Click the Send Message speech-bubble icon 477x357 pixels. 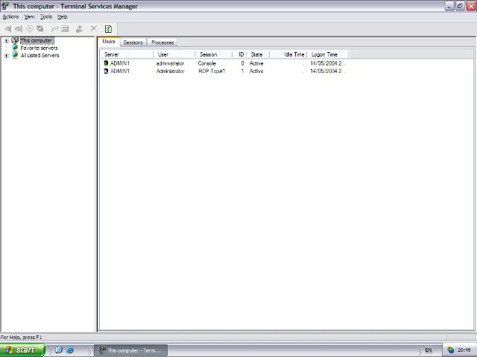(29, 29)
